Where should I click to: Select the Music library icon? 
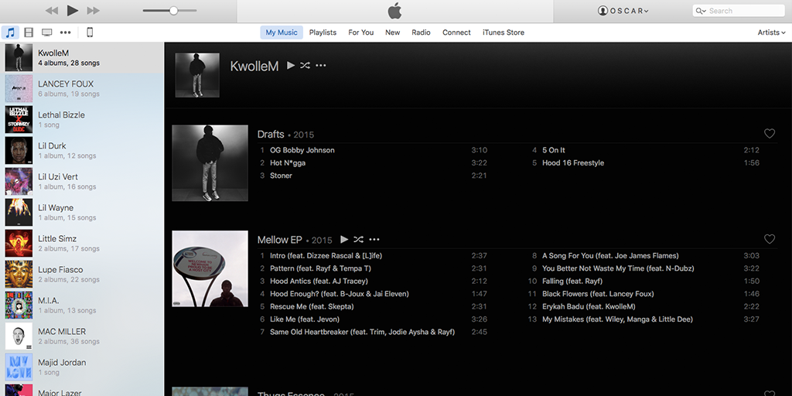pos(10,32)
